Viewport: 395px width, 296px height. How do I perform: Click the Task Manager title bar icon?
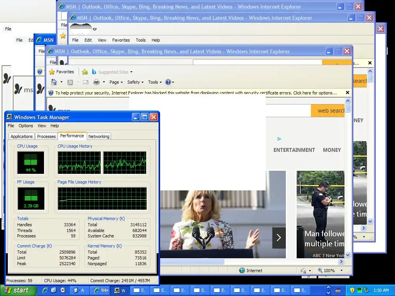10,117
